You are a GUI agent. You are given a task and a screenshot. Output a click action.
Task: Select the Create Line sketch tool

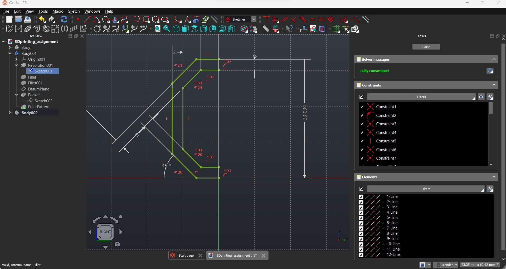pos(87,20)
